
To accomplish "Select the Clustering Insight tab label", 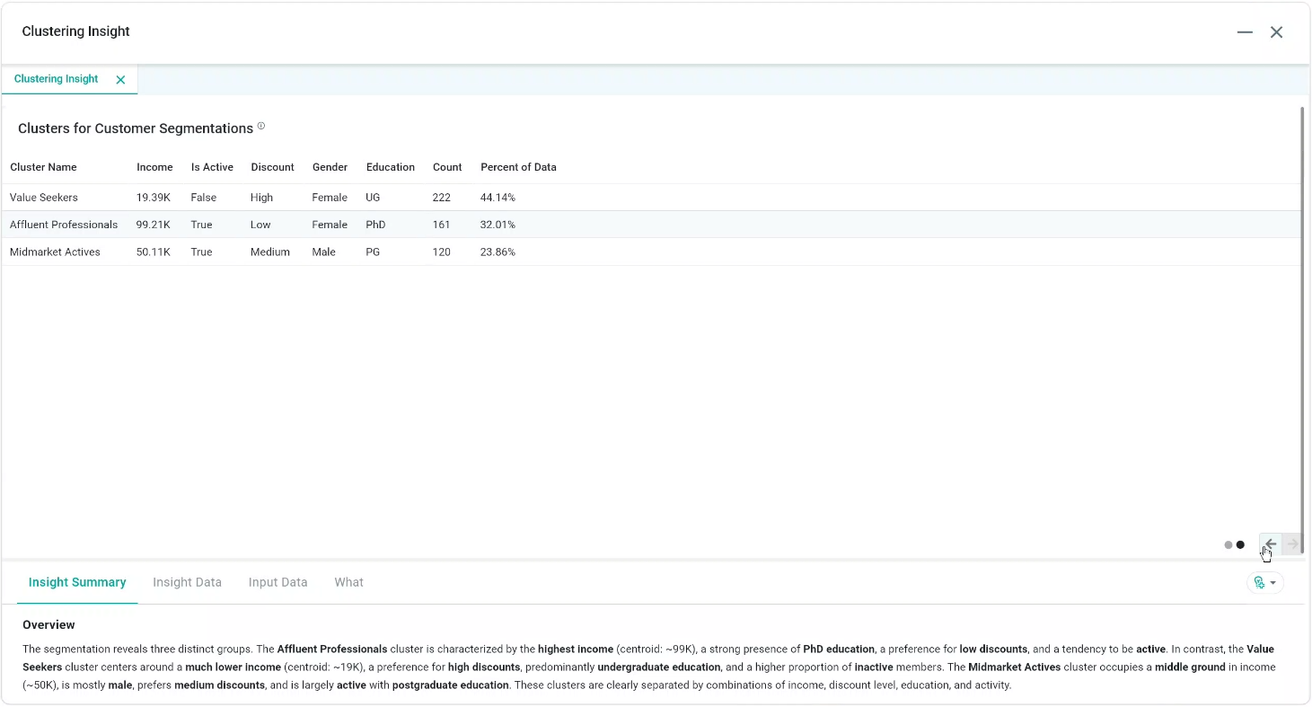I will [x=57, y=79].
